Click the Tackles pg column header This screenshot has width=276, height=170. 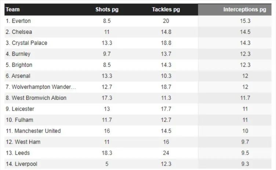point(166,10)
